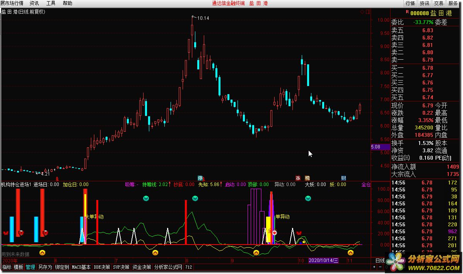
Task: Click orange up-chevron signal between July and August
Action: pyautogui.click(x=155, y=252)
